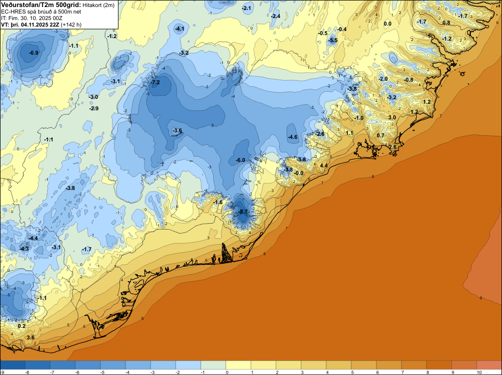Image resolution: width=502 pixels, height=375 pixels.
Task: Click the legend swatch between -1 and 0
Action: point(213,365)
